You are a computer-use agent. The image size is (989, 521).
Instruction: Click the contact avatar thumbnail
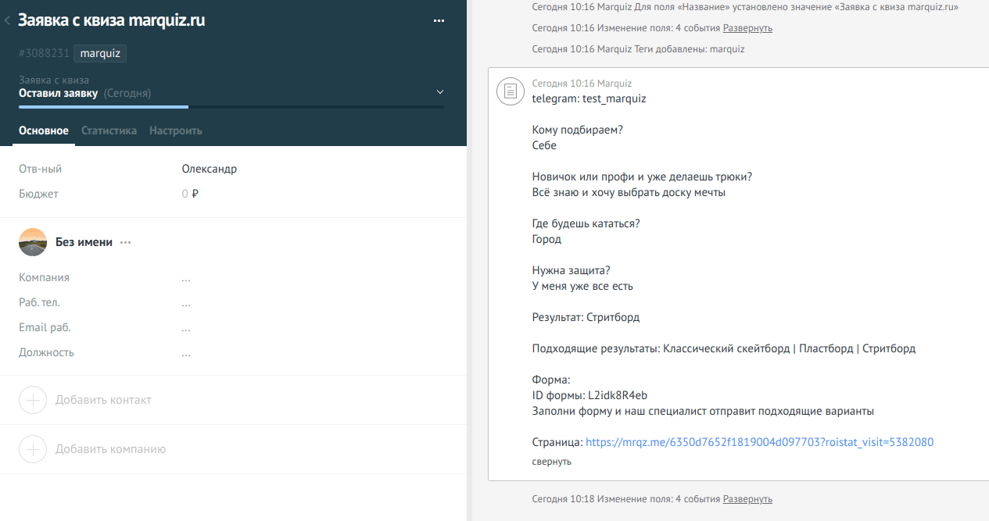coord(33,242)
